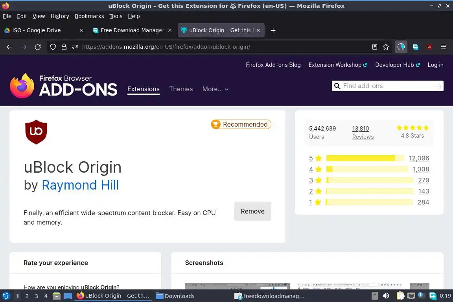The height and width of the screenshot is (302, 453).
Task: Click the 4-star rating bar
Action: (x=367, y=169)
